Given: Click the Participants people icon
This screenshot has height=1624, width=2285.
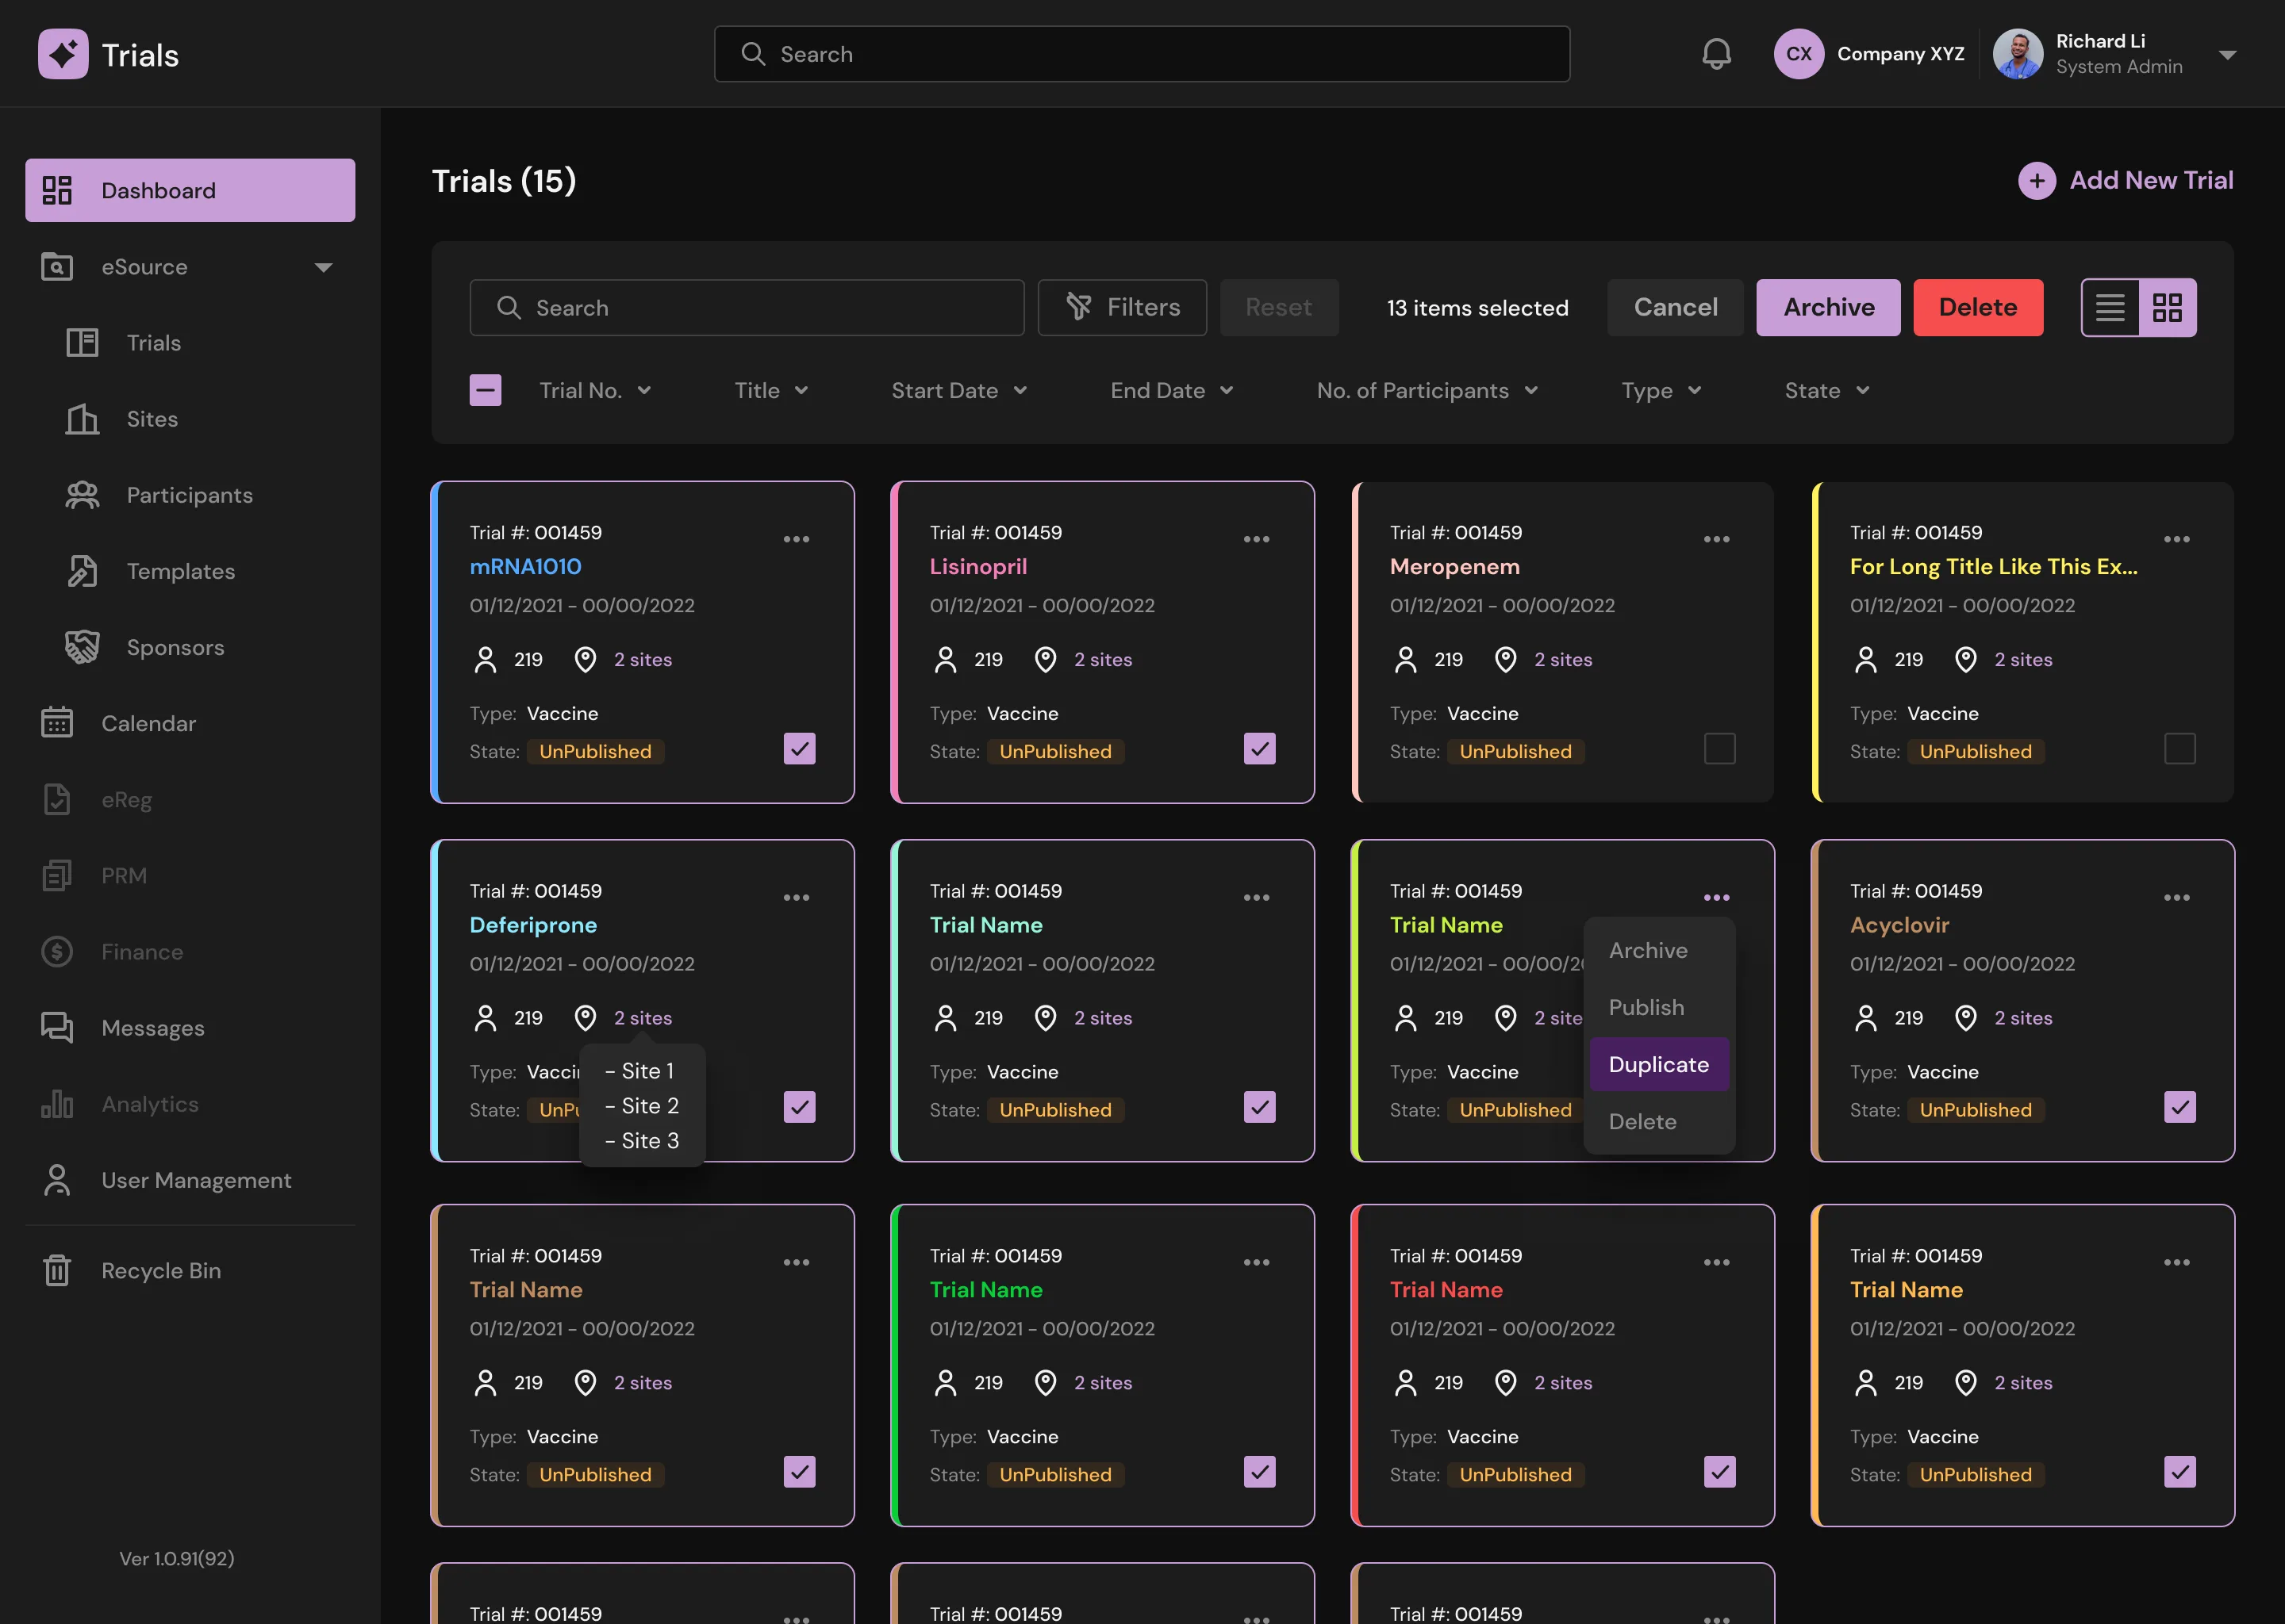Looking at the screenshot, I should (x=82, y=495).
